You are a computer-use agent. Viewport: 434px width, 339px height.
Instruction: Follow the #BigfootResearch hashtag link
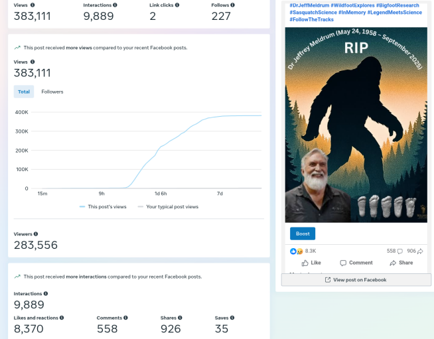(x=397, y=5)
